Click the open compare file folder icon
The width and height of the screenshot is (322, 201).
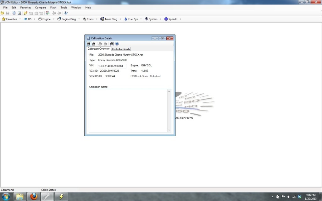[x=25, y=13]
